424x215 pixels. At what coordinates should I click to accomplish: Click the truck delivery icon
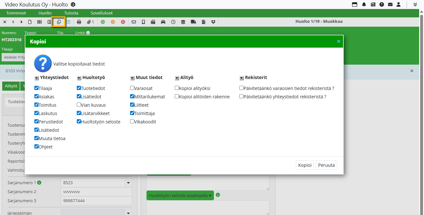click(193, 22)
